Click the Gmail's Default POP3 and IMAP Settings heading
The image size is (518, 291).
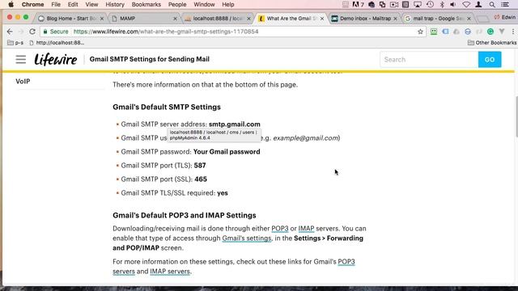[x=185, y=215]
